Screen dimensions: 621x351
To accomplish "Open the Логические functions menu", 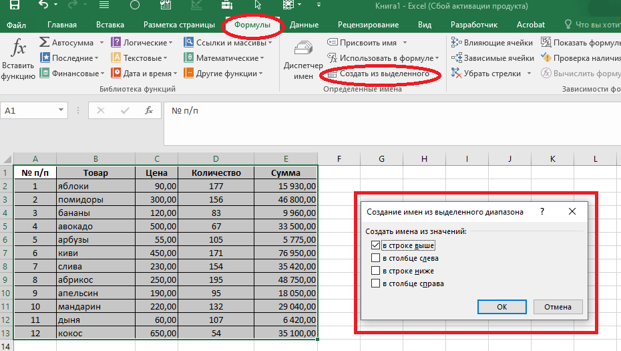I will pyautogui.click(x=142, y=42).
